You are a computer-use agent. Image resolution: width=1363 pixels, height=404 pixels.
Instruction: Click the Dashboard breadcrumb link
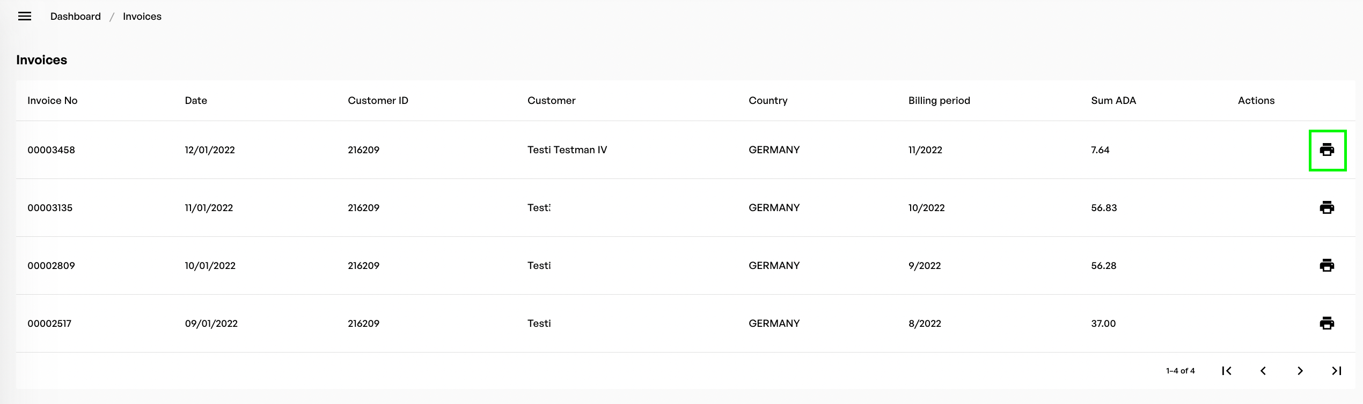point(75,17)
